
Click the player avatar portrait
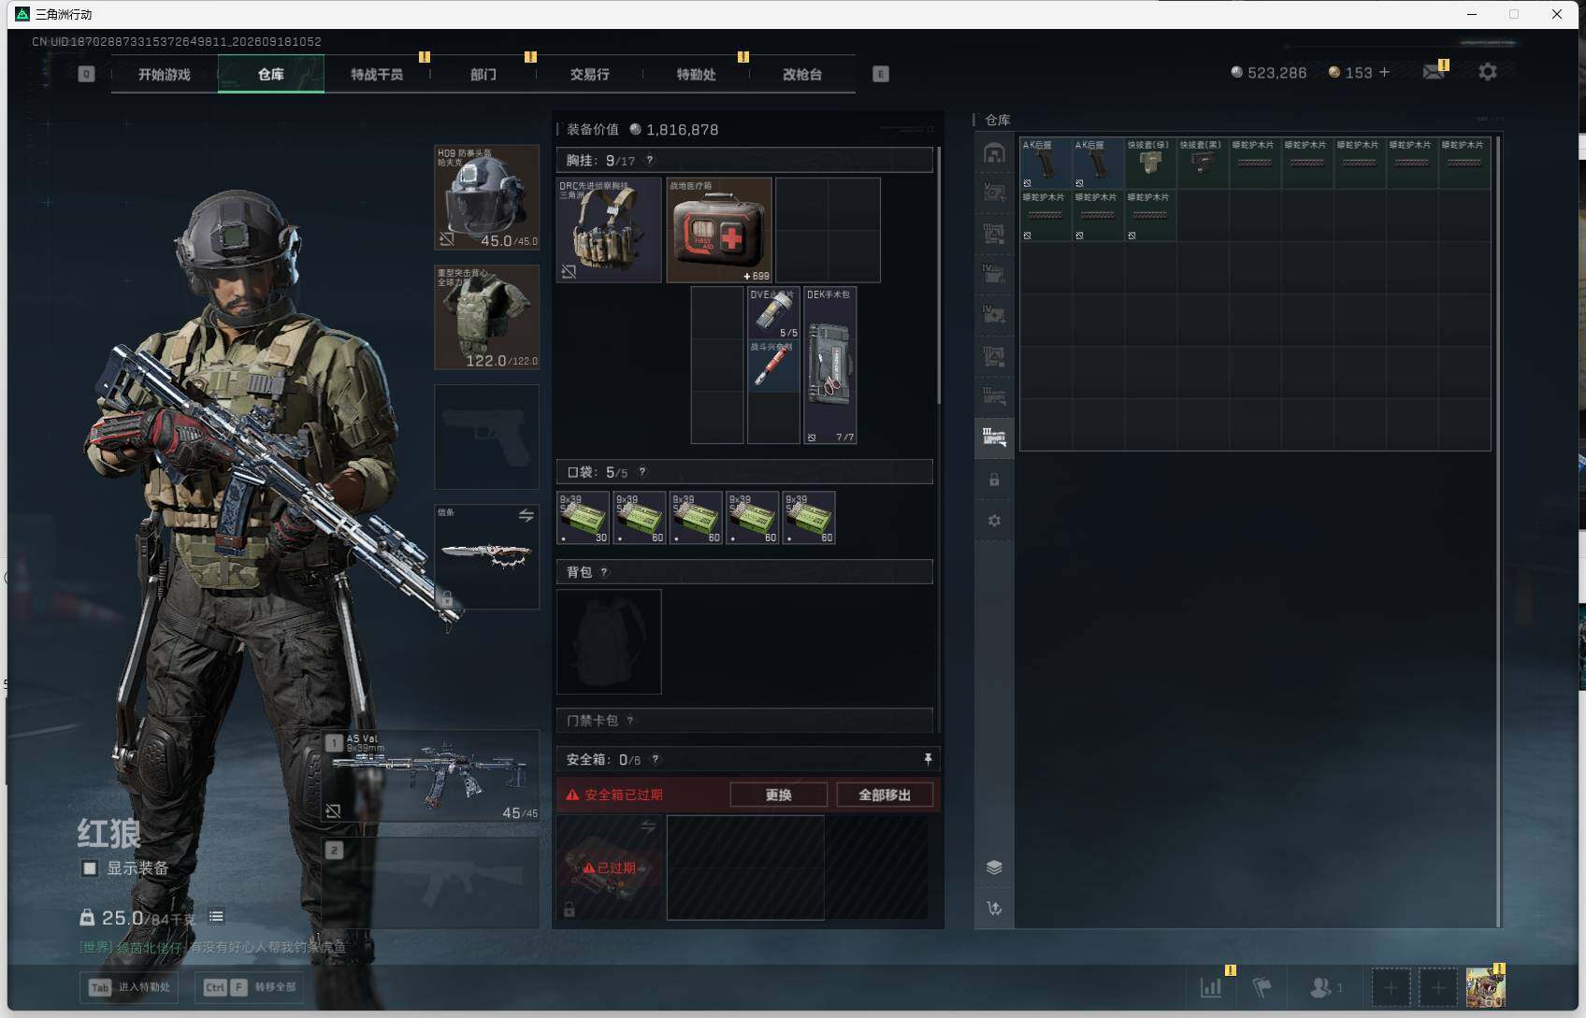tap(1486, 987)
